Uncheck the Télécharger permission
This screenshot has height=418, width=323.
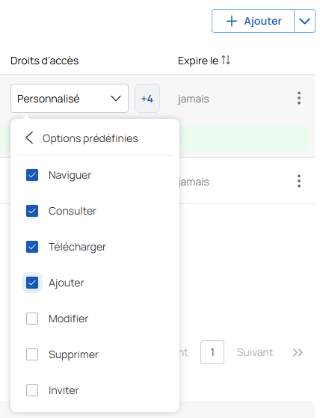pyautogui.click(x=32, y=247)
